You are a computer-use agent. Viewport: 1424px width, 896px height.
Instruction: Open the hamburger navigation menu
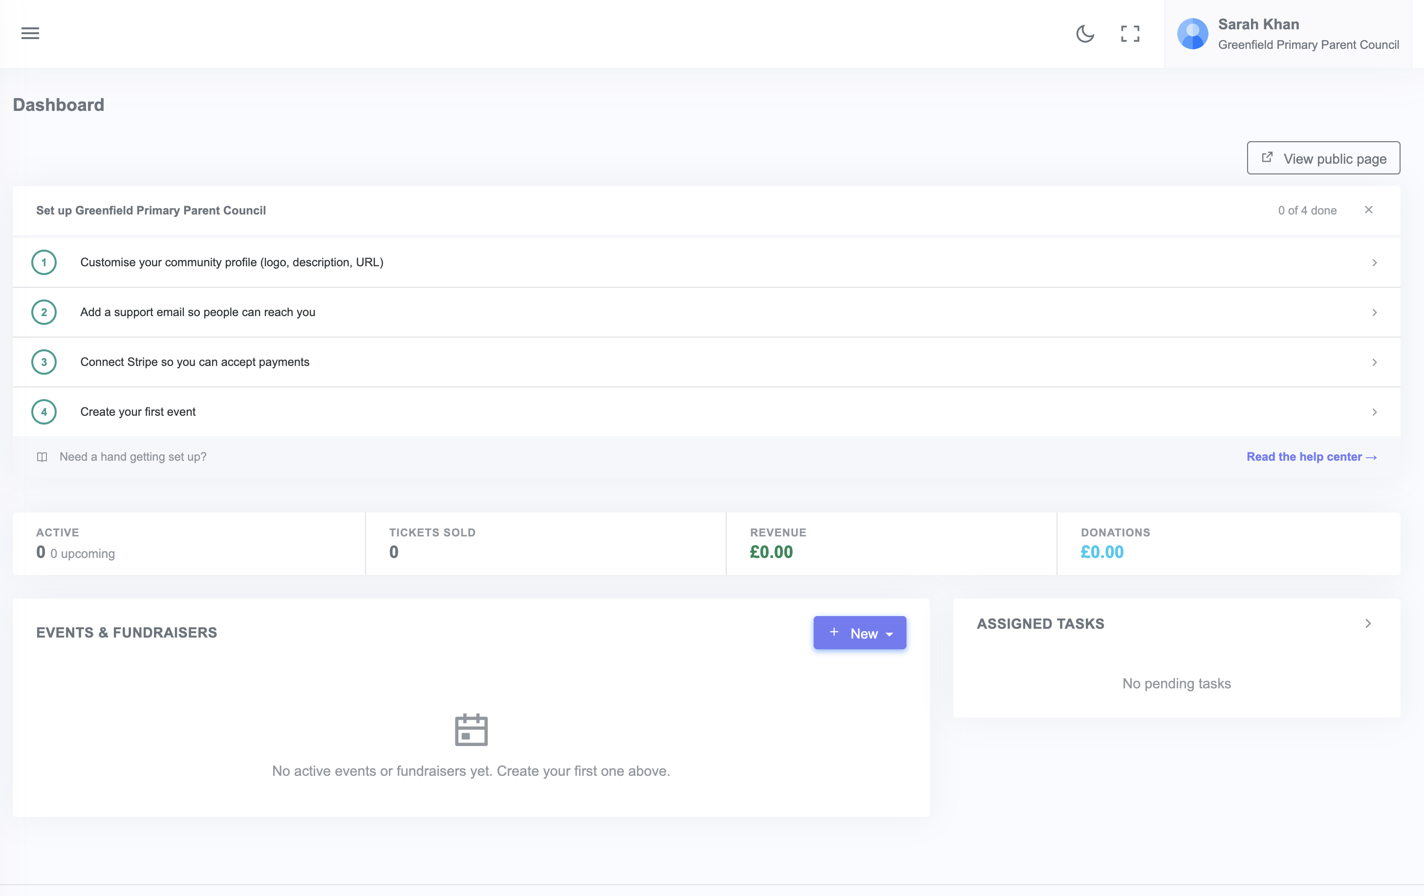click(x=30, y=33)
